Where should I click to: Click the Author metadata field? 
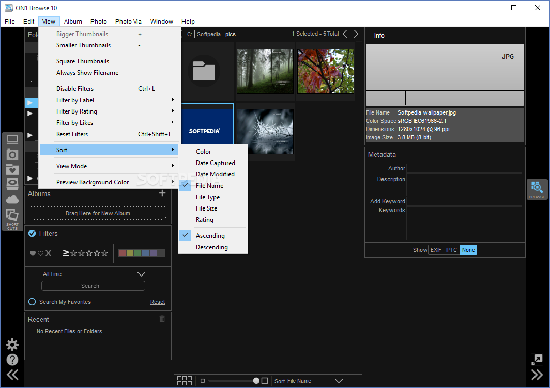pos(464,168)
